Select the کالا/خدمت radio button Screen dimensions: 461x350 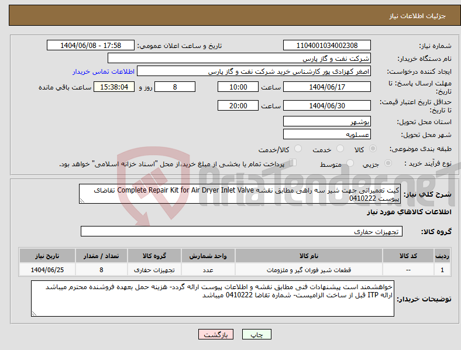pyautogui.click(x=298, y=149)
